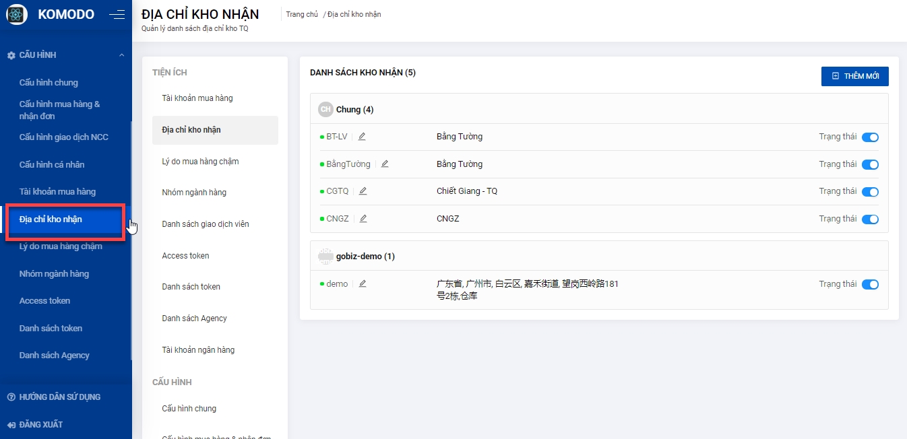Select Lý do mua hàng chậm in utilities panel

click(x=200, y=162)
